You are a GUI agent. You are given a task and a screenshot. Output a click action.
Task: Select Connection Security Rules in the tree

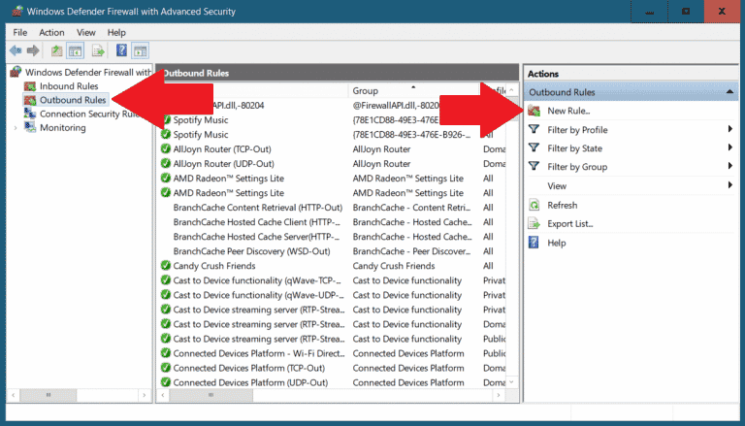click(89, 114)
